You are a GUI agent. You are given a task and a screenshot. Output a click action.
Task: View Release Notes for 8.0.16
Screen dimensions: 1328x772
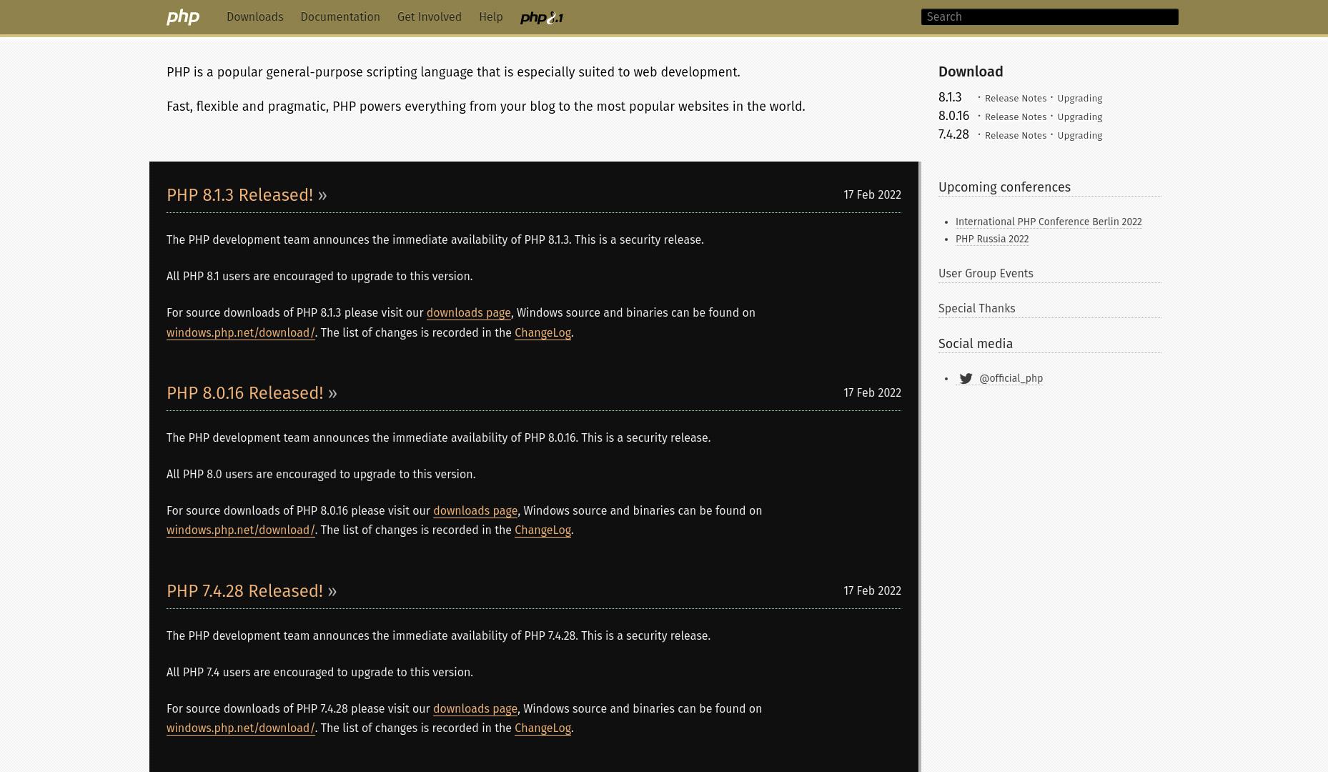pyautogui.click(x=1016, y=117)
